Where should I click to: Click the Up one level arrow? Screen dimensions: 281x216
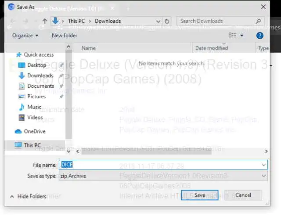pos(45,21)
